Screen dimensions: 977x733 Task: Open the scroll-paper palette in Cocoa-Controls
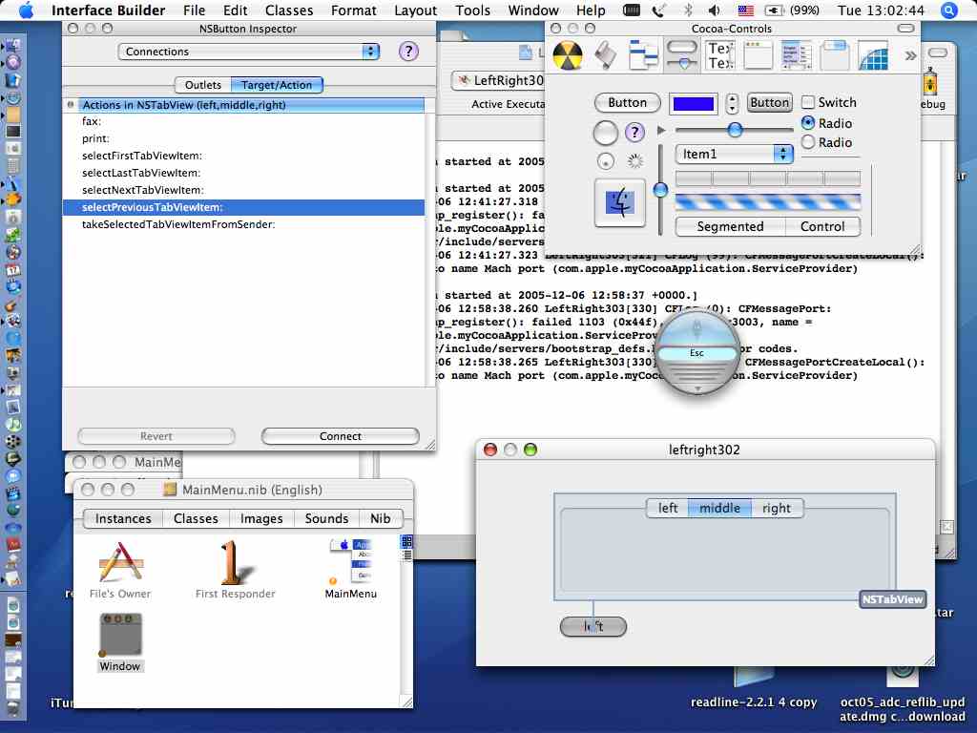click(605, 55)
